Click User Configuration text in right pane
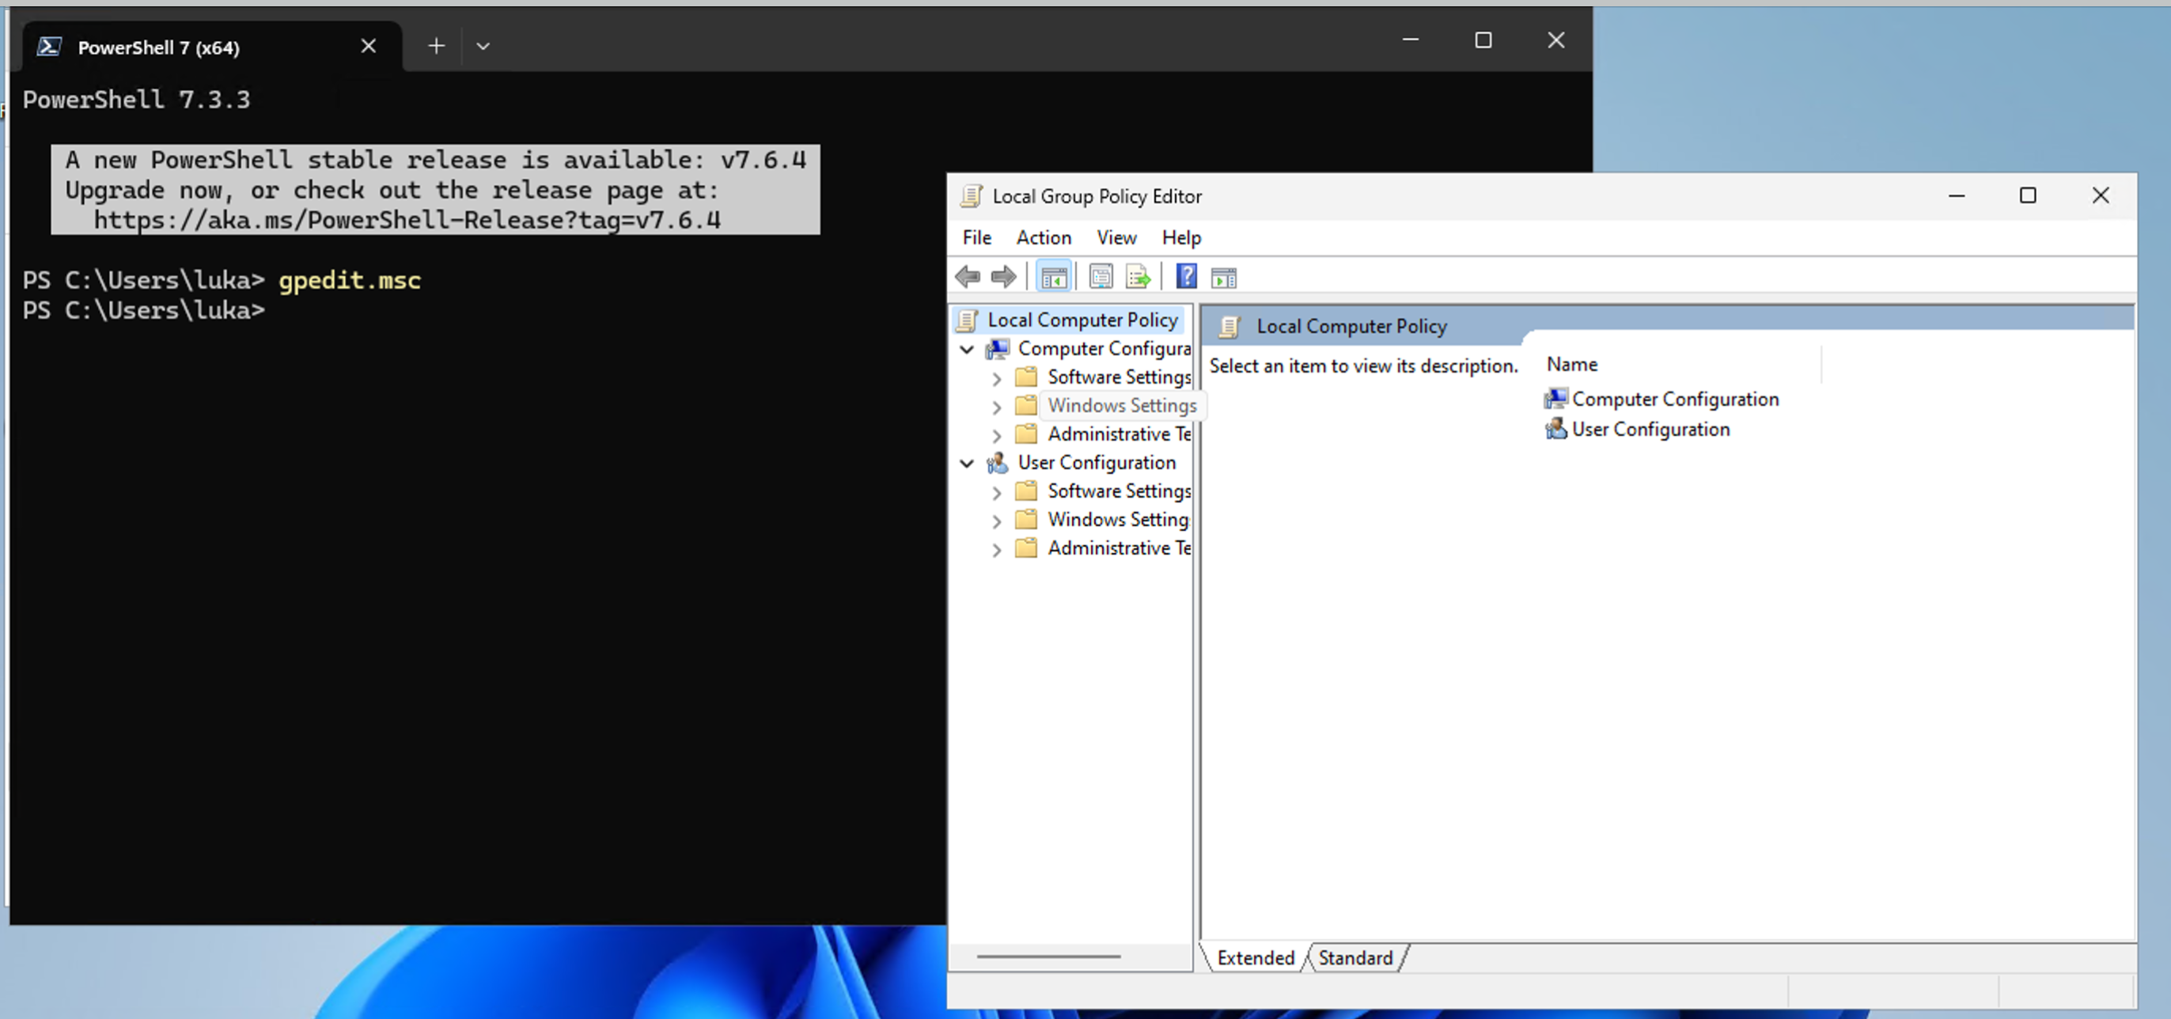 coord(1650,429)
